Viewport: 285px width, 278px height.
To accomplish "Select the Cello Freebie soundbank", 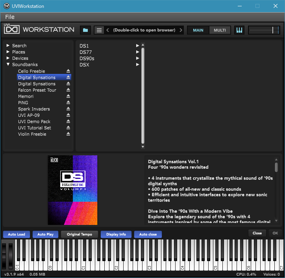I will click(x=31, y=71).
